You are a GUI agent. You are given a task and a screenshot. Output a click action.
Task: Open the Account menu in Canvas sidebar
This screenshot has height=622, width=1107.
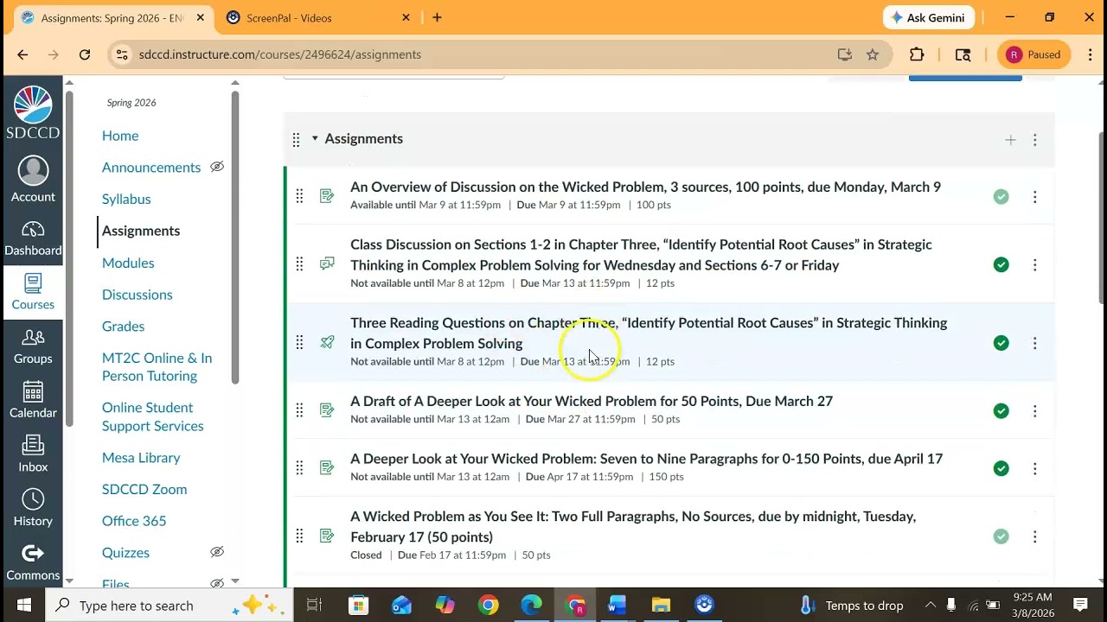point(33,181)
